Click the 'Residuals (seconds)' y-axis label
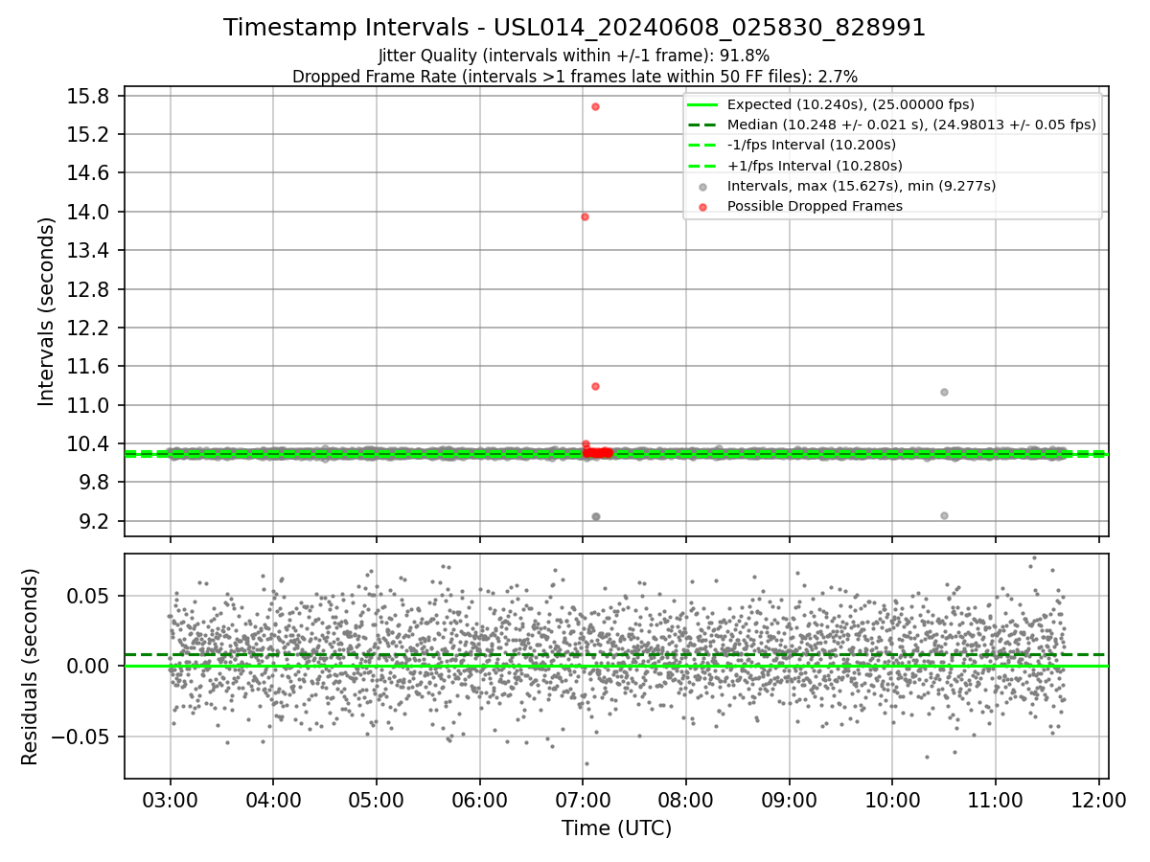This screenshot has height=862, width=1150. tap(30, 667)
